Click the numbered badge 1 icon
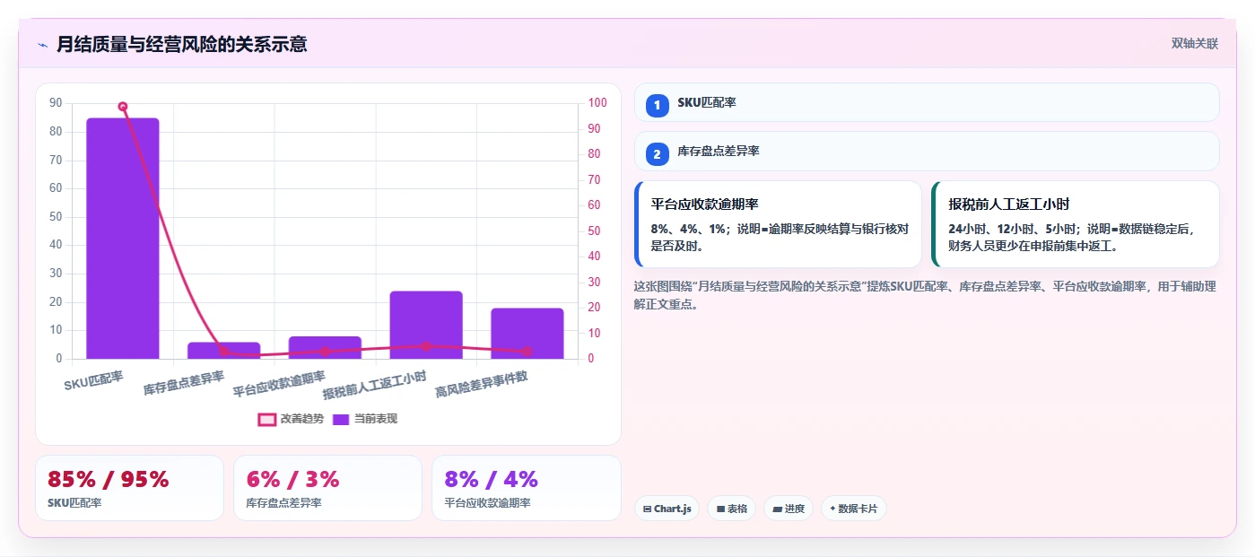 tap(658, 106)
